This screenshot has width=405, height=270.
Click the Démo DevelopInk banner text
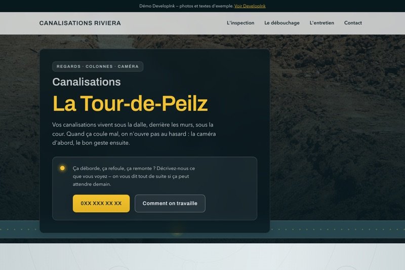(186, 6)
